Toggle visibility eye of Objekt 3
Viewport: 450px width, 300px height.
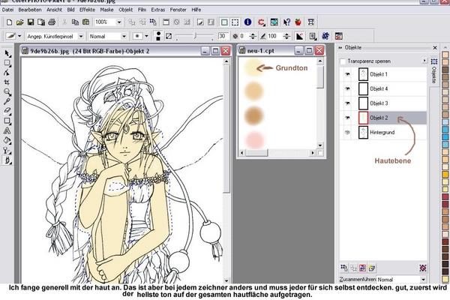[347, 103]
